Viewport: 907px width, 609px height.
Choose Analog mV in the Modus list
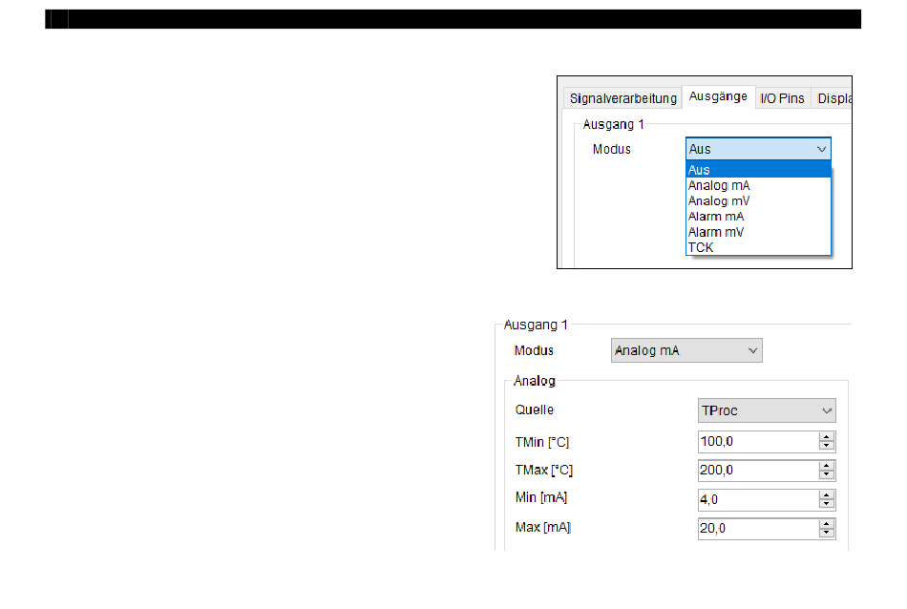(x=758, y=201)
